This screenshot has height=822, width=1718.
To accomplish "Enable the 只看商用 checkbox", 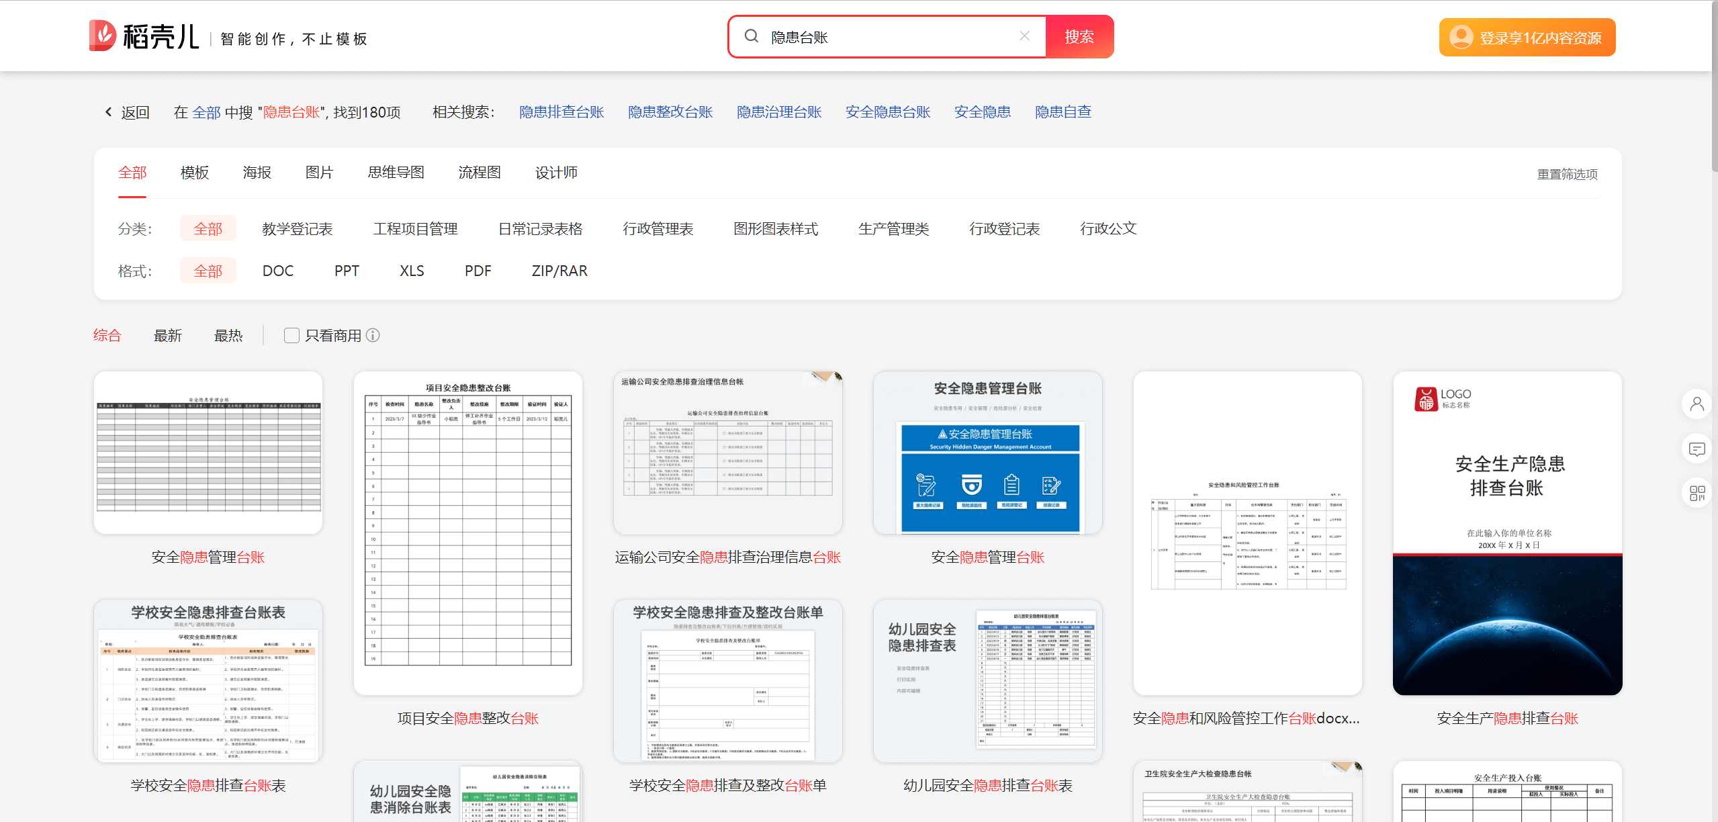I will point(291,335).
